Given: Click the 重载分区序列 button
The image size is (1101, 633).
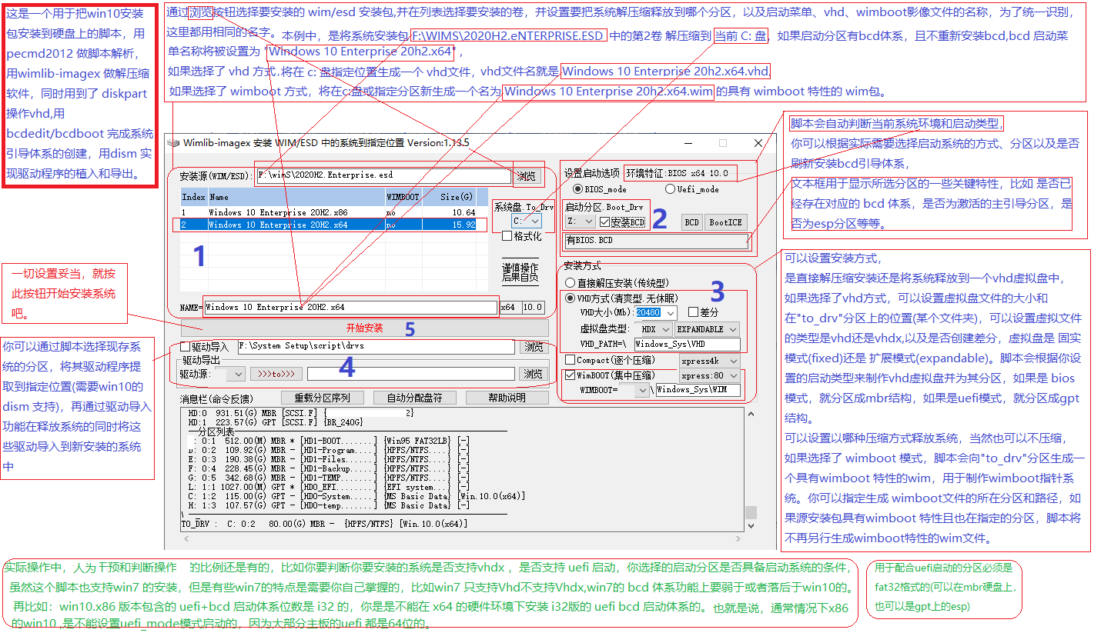Looking at the screenshot, I should click(321, 398).
